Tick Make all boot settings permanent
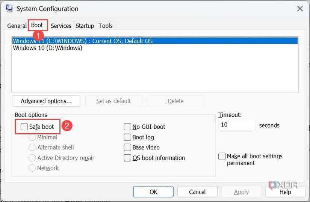This screenshot has width=310, height=202. click(222, 156)
